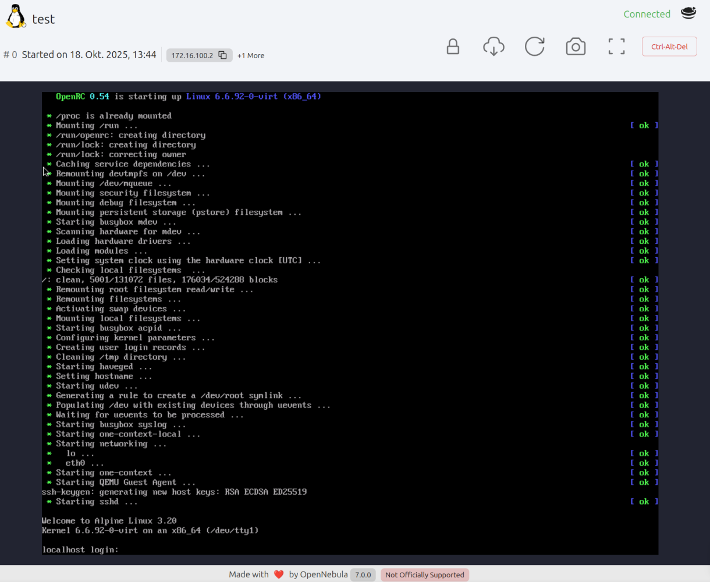This screenshot has height=582, width=710.
Task: Click the "by OpenNebula" footer text
Action: (x=318, y=574)
